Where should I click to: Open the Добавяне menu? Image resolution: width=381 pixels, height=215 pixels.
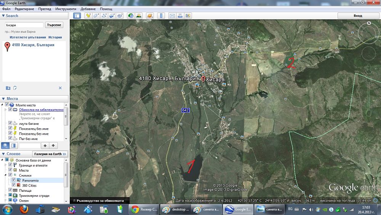[x=88, y=9]
